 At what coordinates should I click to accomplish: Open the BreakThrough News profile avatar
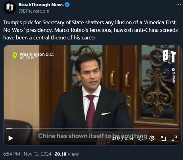(9, 8)
